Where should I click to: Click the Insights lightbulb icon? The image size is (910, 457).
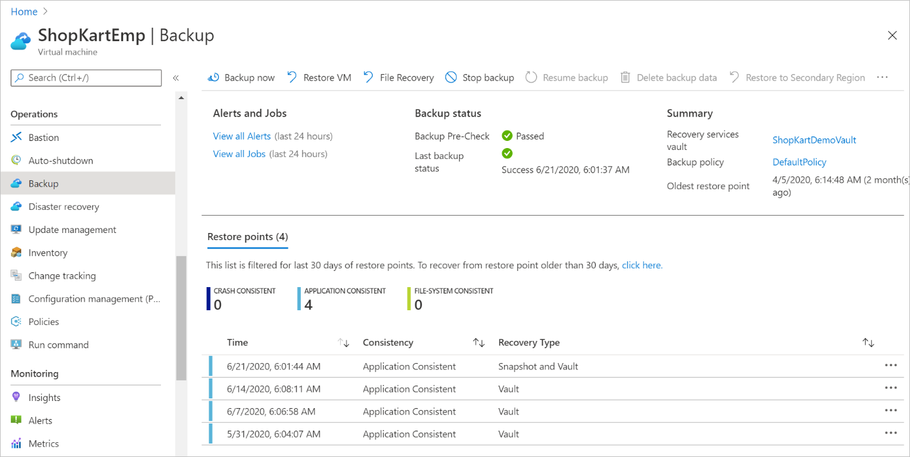(16, 397)
